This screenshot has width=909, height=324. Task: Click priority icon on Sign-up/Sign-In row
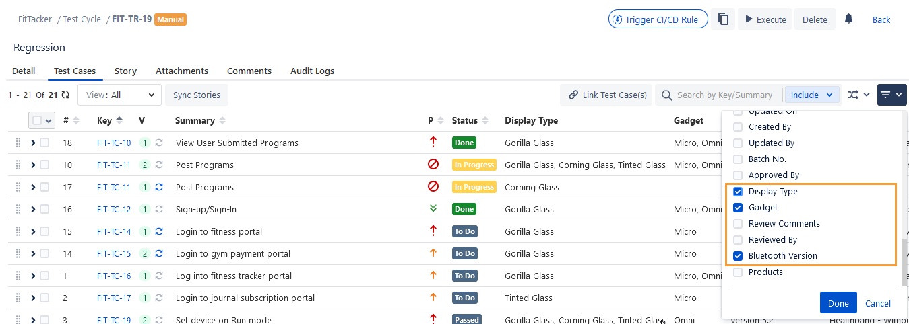[x=433, y=209]
